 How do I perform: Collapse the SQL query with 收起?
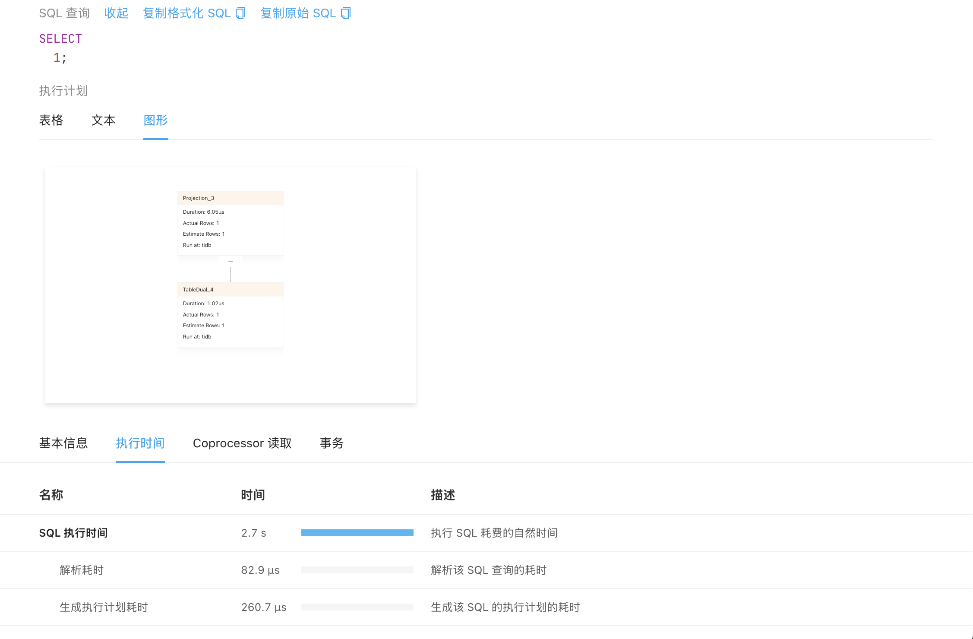(117, 13)
